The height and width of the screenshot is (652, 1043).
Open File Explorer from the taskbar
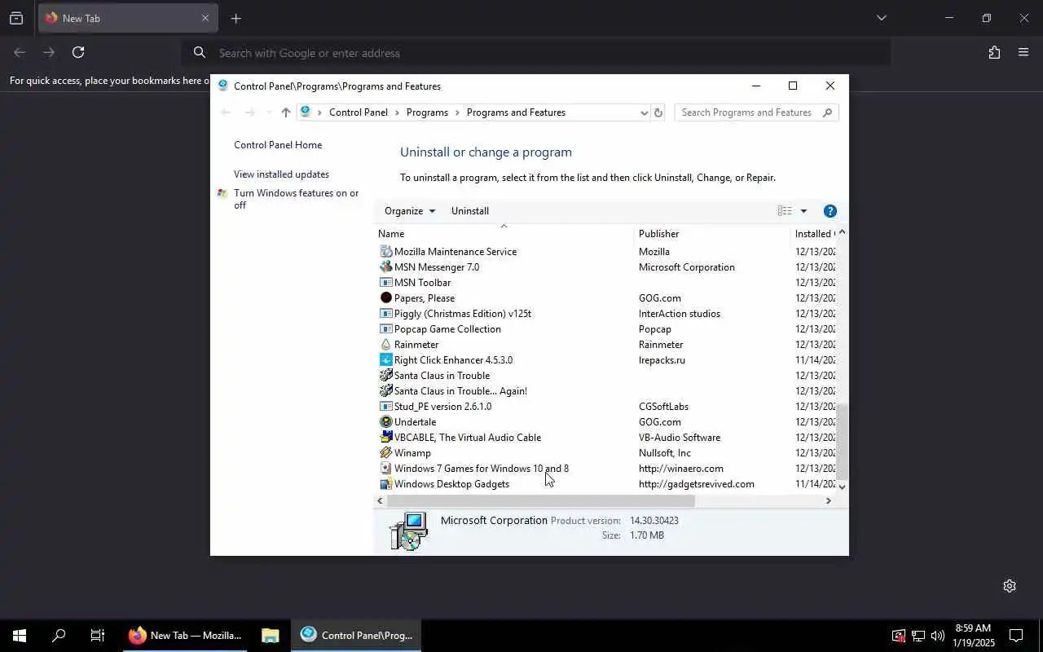click(x=271, y=636)
